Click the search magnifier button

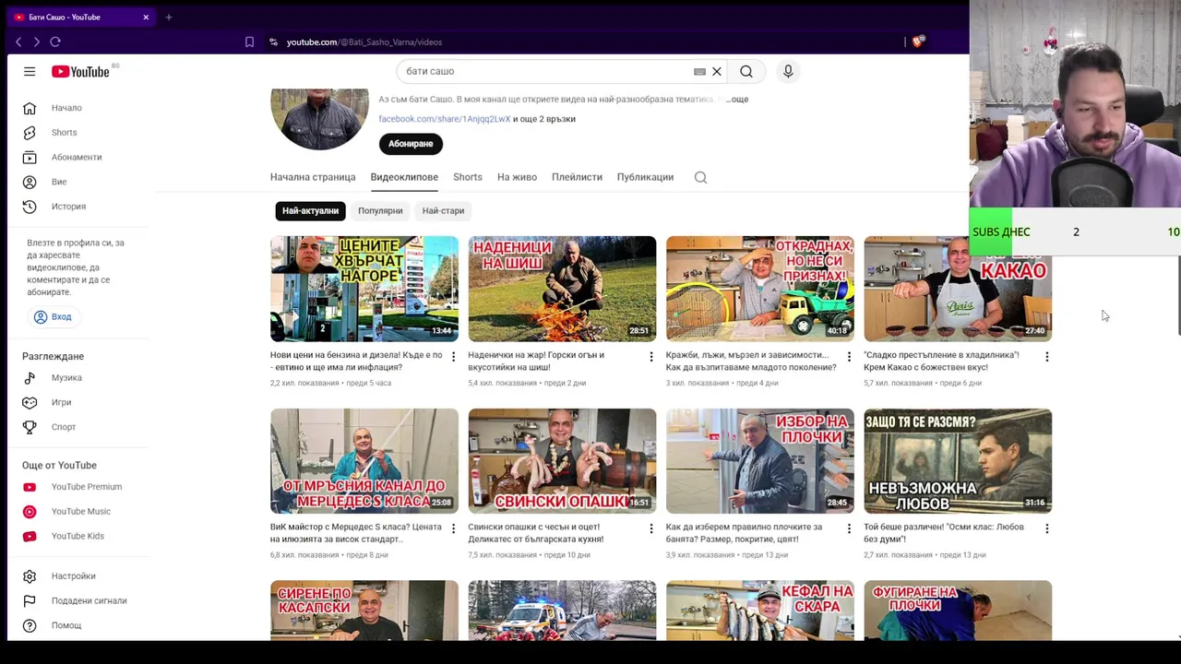[x=746, y=71]
